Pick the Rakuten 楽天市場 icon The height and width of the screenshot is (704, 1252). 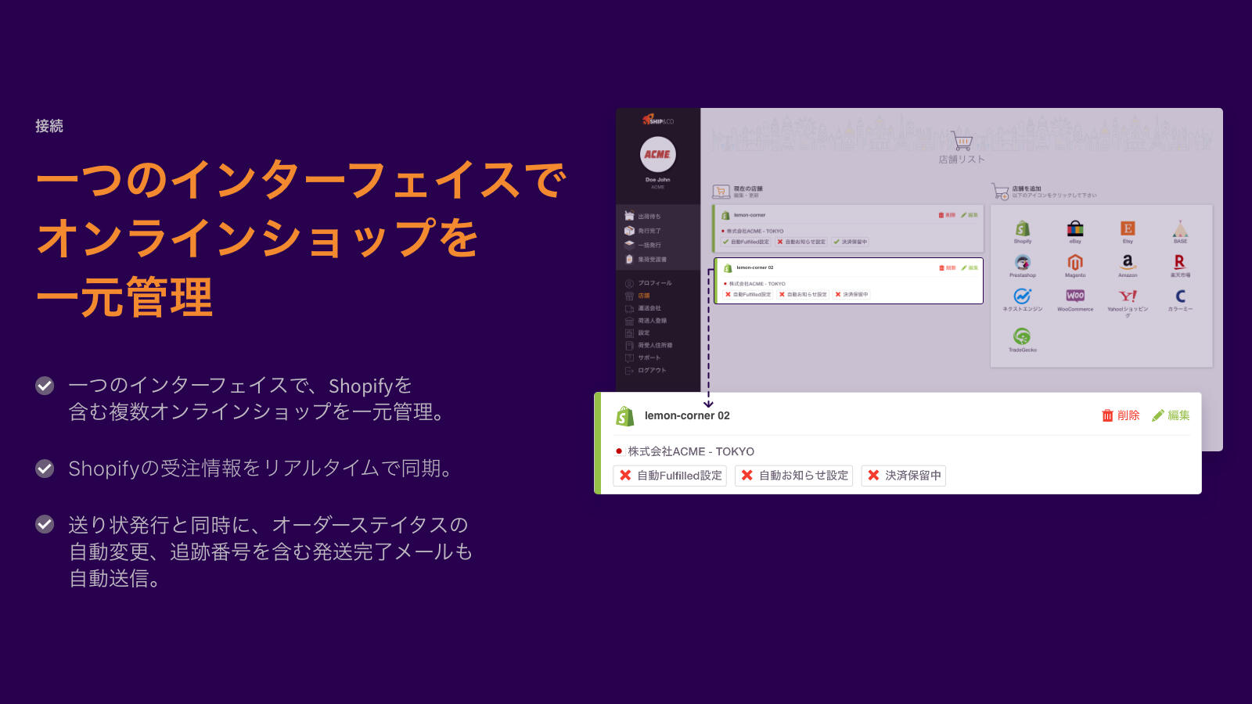point(1180,263)
